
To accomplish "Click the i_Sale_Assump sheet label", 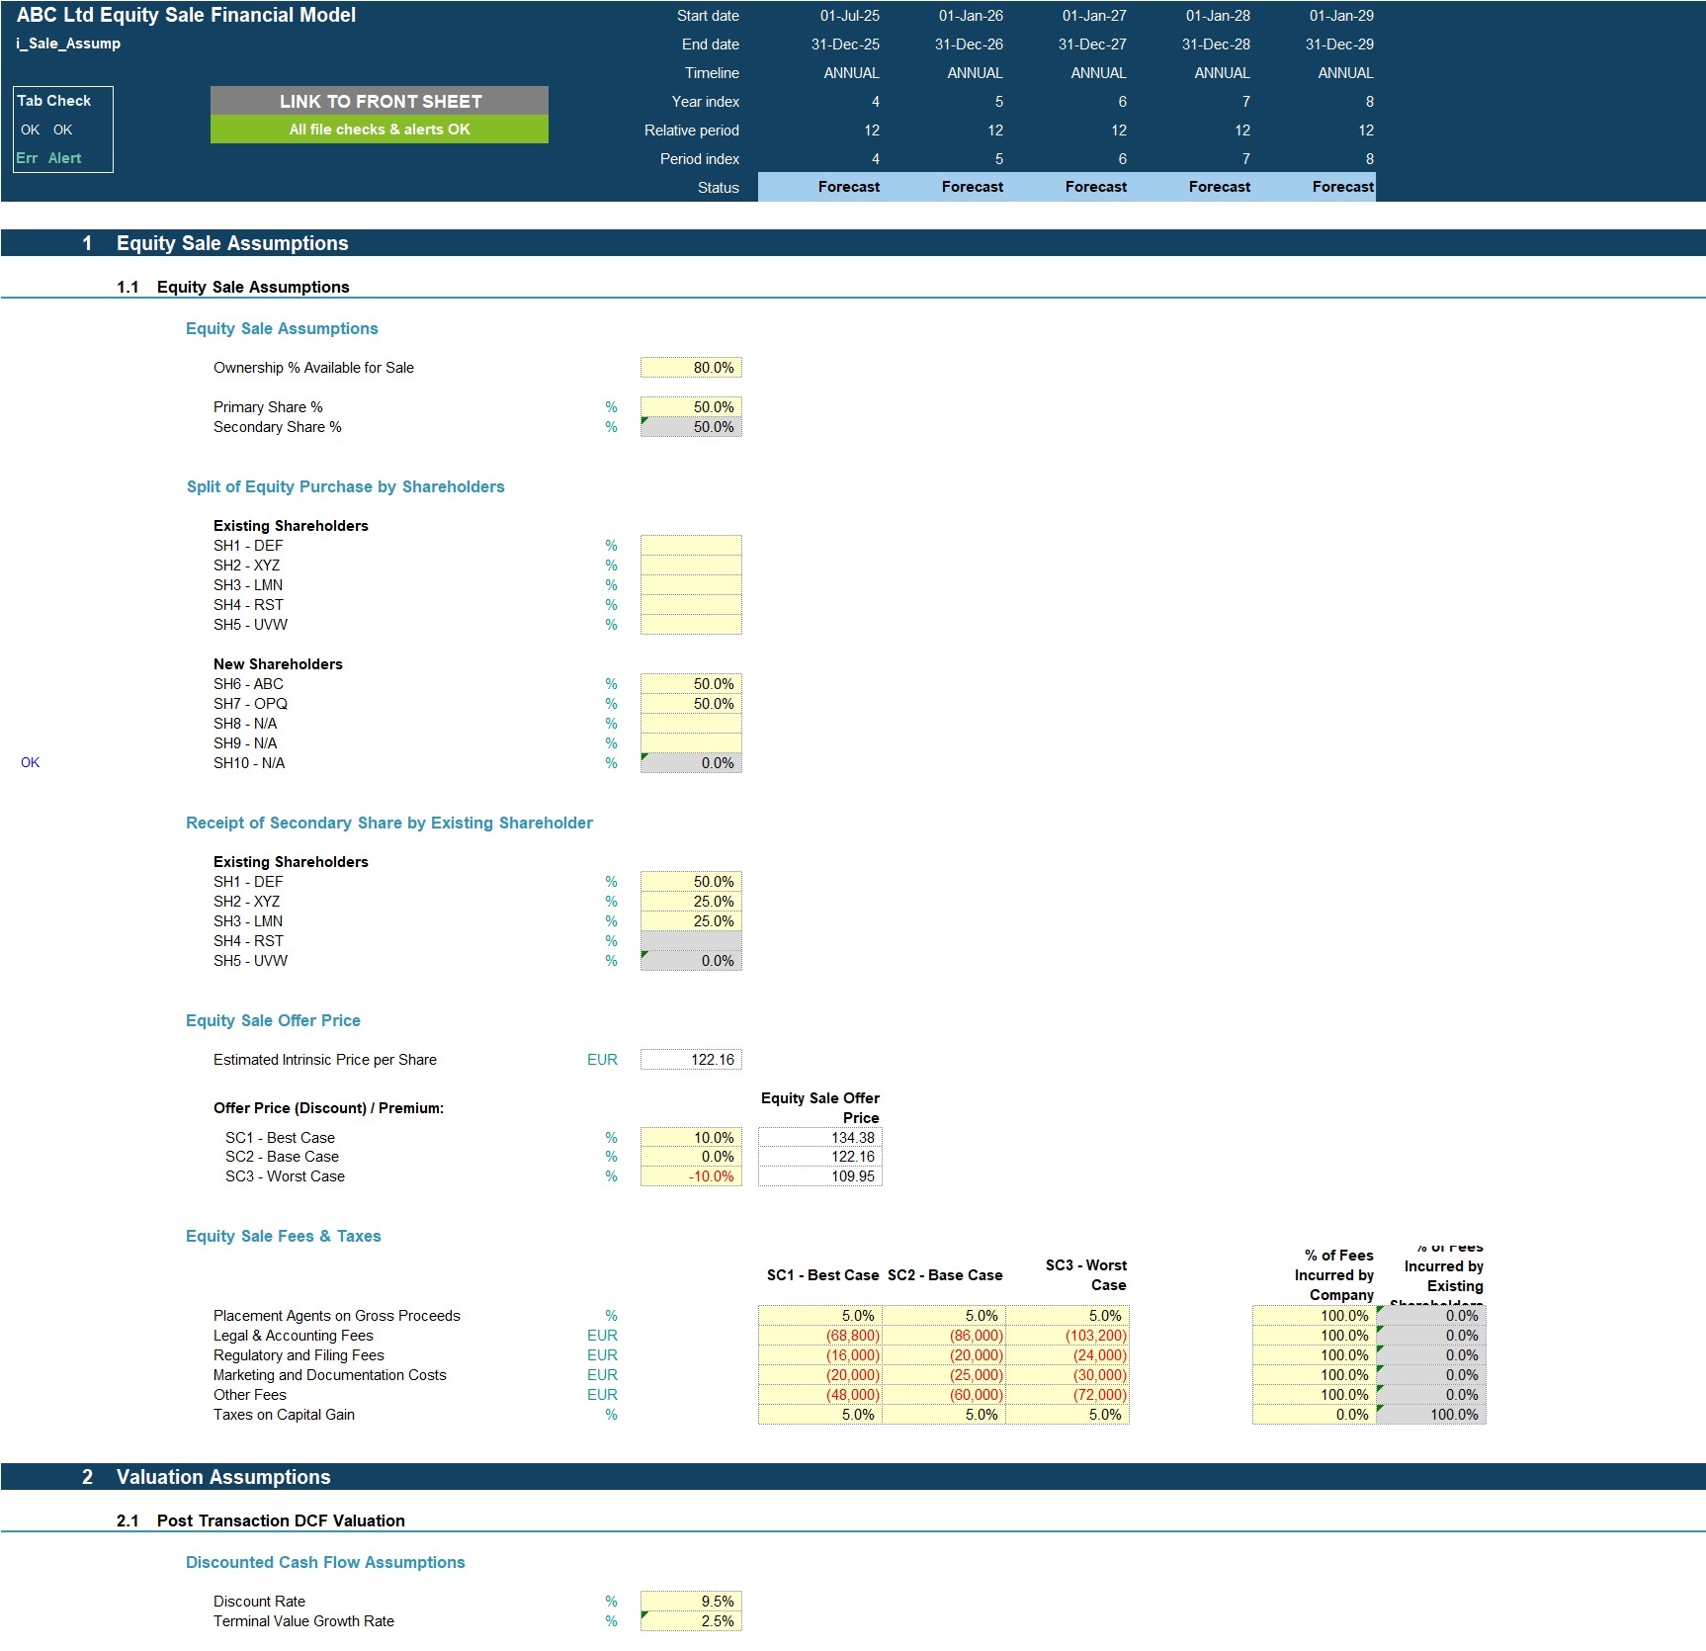I will click(x=67, y=43).
